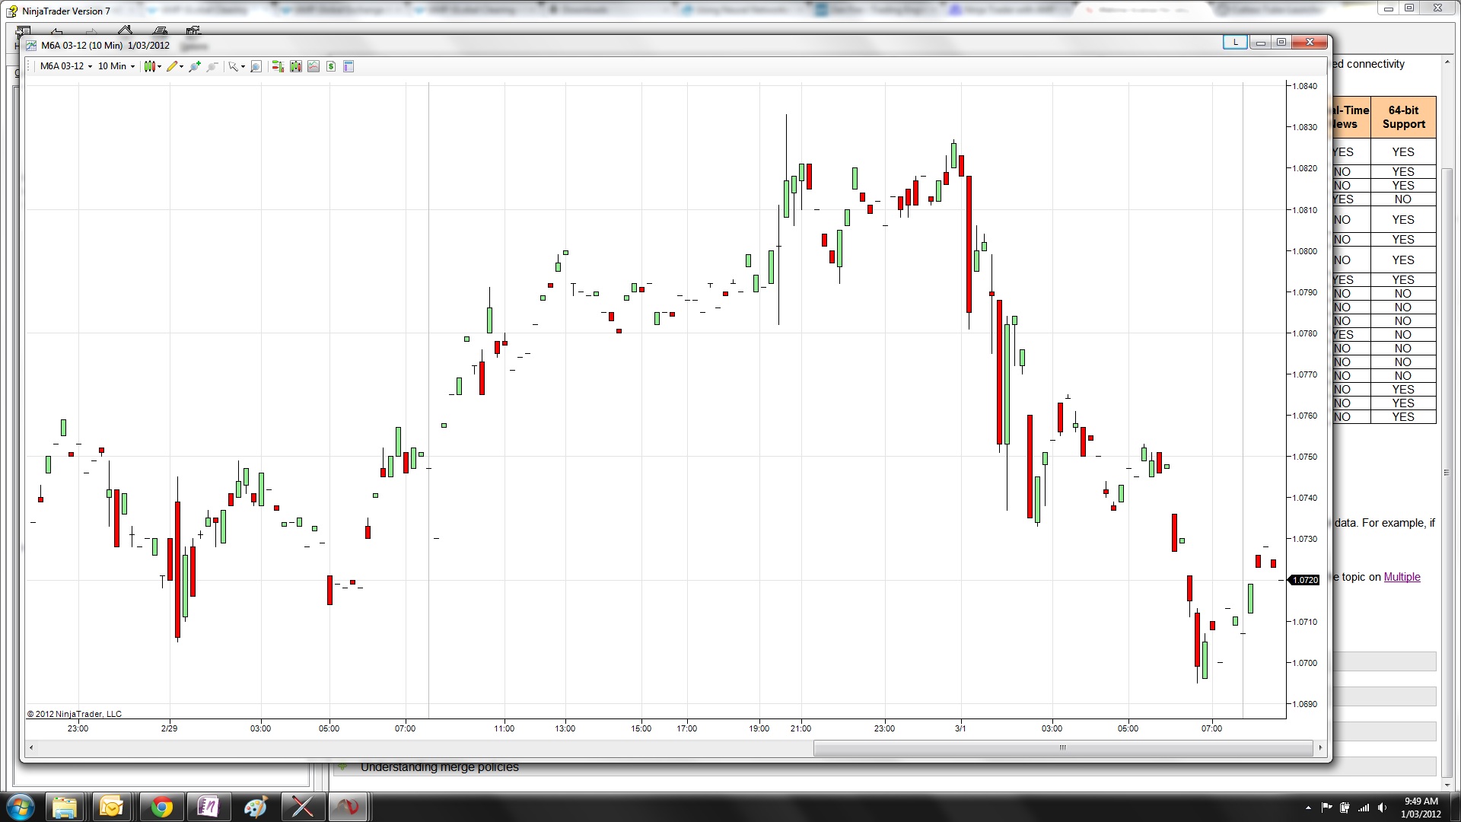The height and width of the screenshot is (822, 1461).
Task: Toggle the chart link L button
Action: point(1234,43)
